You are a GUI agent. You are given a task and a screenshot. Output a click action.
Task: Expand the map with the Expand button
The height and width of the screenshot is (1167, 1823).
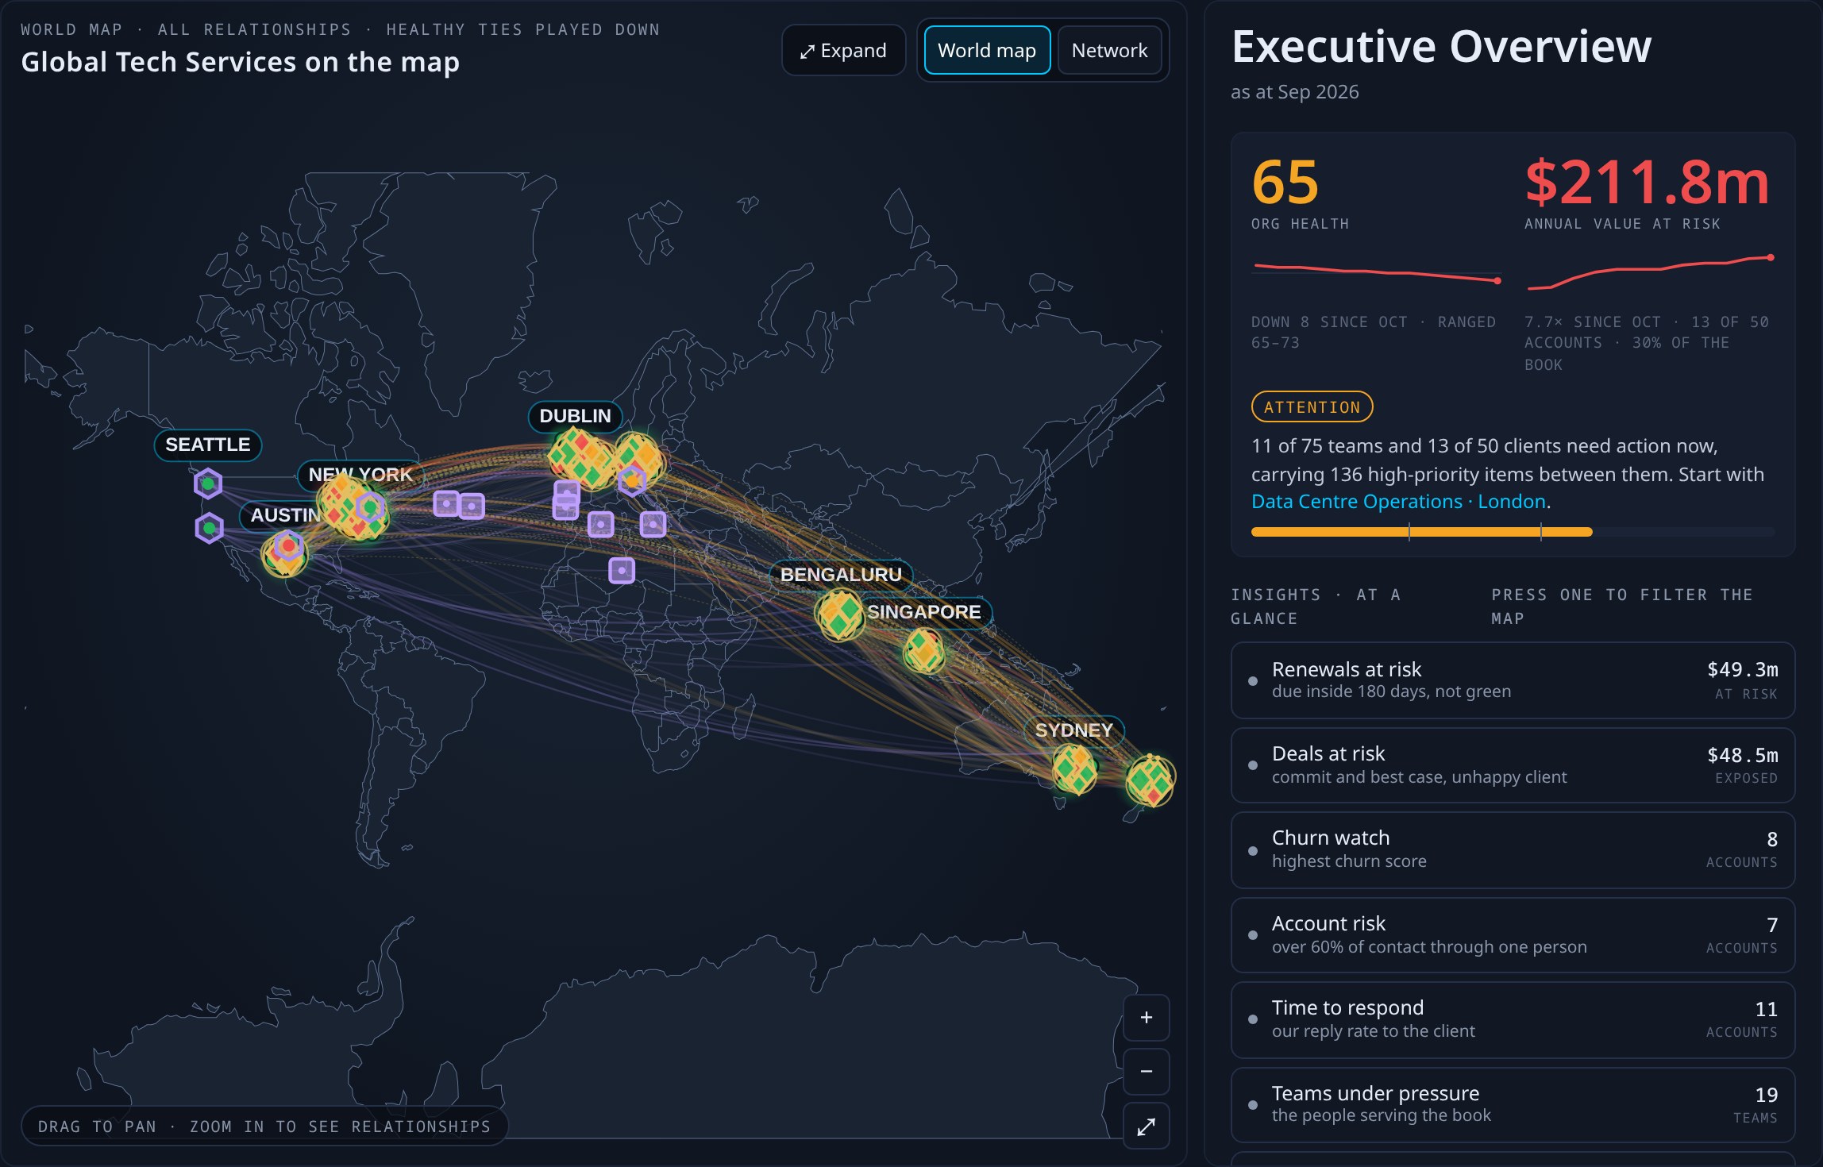point(843,50)
